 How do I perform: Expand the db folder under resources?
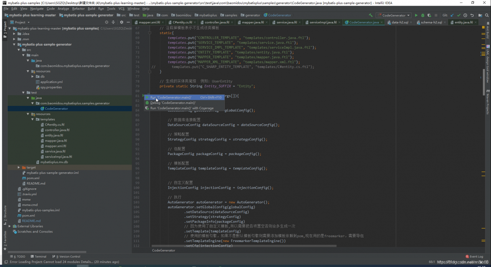tap(33, 76)
